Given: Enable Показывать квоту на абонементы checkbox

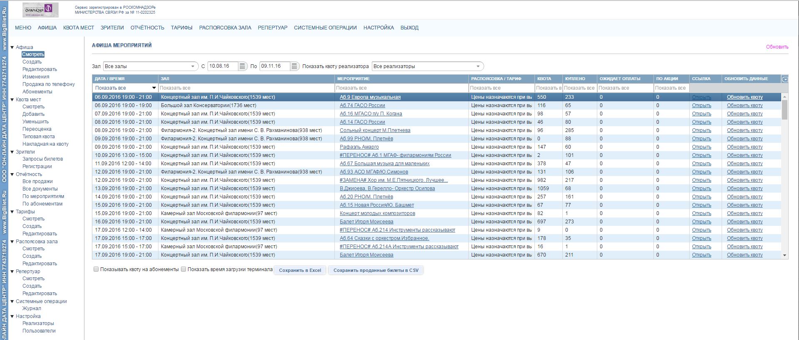Looking at the screenshot, I should point(96,269).
